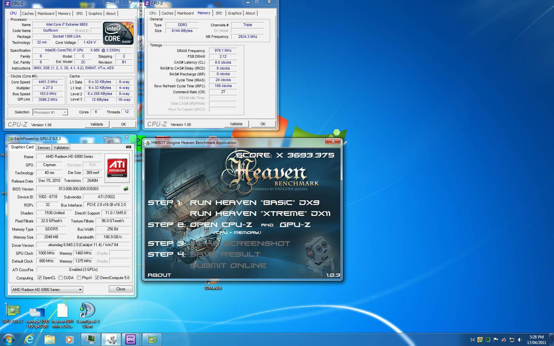The height and width of the screenshot is (346, 554).
Task: Open the Processor #1 selection dropdown
Action: point(50,112)
